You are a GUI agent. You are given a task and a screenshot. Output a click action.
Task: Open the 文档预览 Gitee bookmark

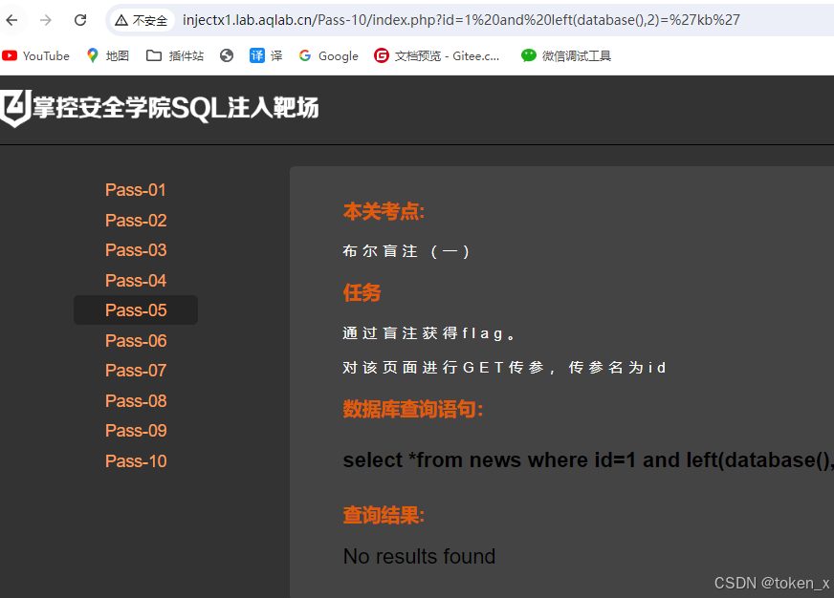tap(437, 55)
